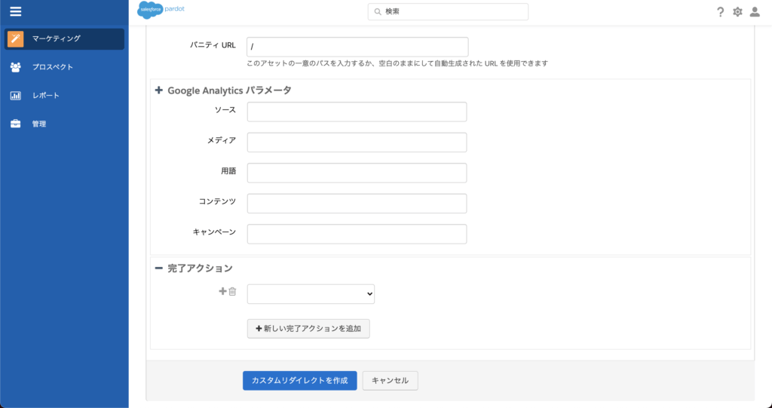This screenshot has height=408, width=772.
Task: Open the help question mark icon
Action: tap(720, 12)
